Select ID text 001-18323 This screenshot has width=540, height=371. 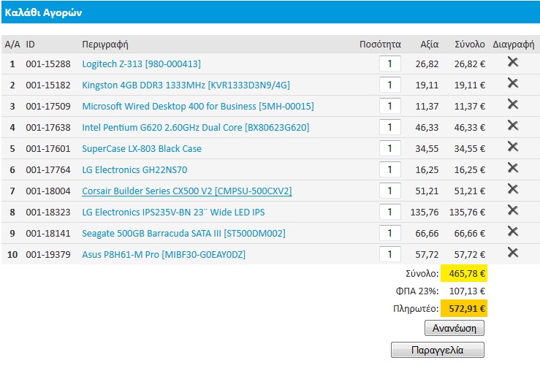pos(48,212)
